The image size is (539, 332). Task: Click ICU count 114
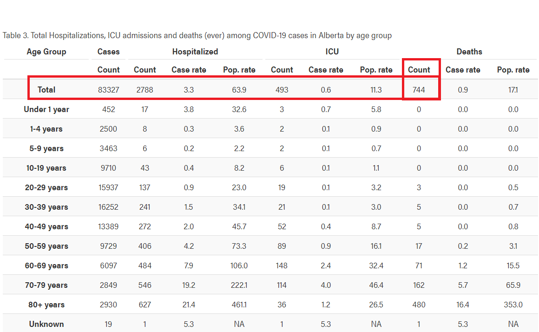pyautogui.click(x=282, y=286)
